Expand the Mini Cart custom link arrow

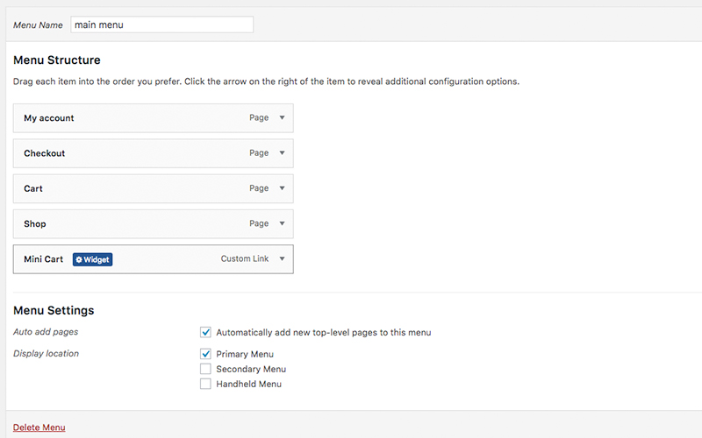coord(282,258)
